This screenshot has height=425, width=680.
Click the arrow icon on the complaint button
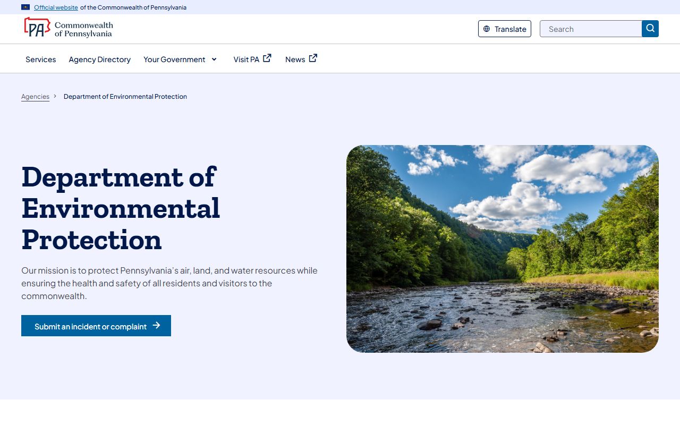[x=156, y=325]
